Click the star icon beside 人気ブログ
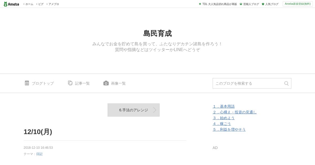Image resolution: width=315 pixels, height=165 pixels. (263, 4)
